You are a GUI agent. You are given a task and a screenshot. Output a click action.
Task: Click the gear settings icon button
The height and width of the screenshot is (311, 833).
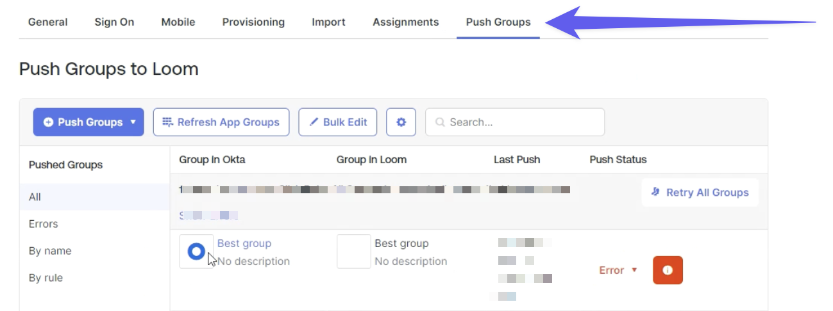point(401,122)
